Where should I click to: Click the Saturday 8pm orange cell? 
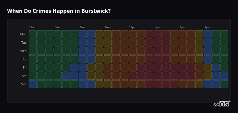point(199,76)
